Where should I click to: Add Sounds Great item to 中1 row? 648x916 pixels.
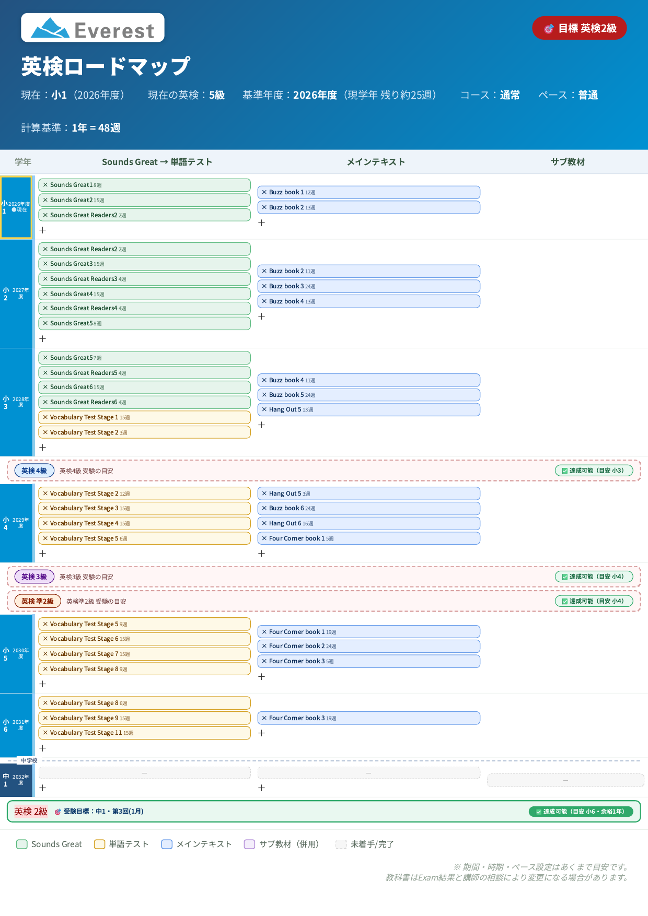(43, 788)
